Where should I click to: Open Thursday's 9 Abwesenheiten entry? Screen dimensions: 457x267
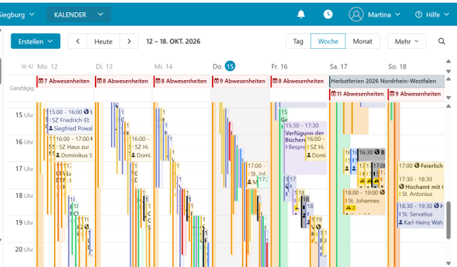(x=240, y=81)
